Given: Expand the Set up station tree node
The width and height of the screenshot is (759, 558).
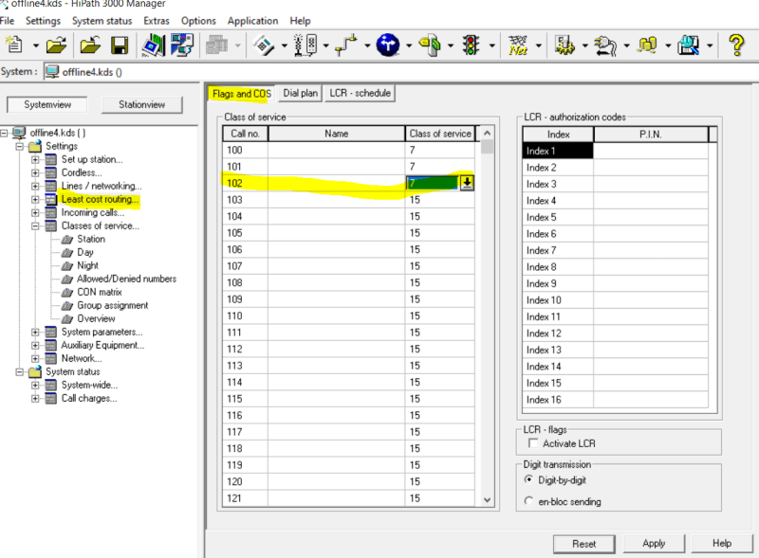Looking at the screenshot, I should tap(35, 159).
